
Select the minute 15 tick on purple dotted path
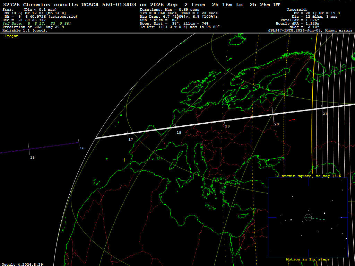(x=29, y=149)
